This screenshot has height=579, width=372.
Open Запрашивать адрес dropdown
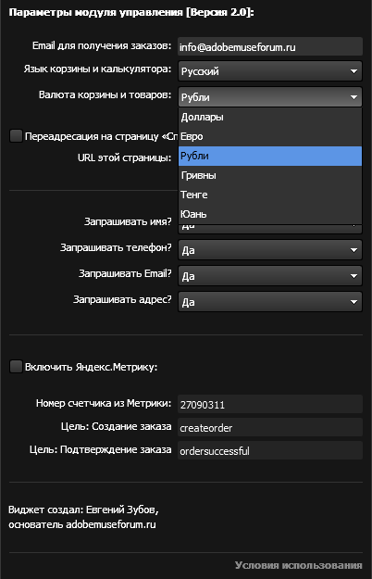point(270,302)
